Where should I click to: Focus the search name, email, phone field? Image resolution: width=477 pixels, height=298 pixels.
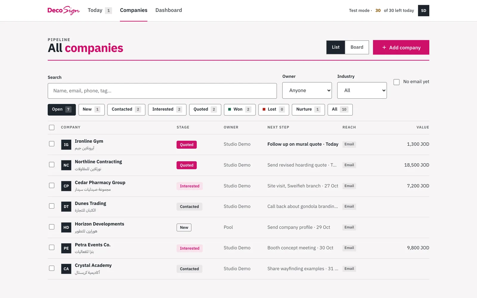[x=162, y=91]
